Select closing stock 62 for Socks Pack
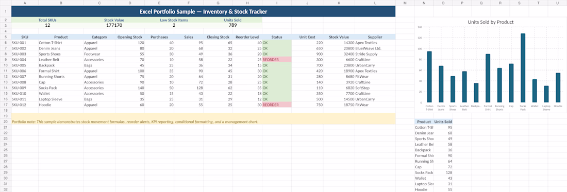Viewport: 567px width, 192px height. (218, 88)
